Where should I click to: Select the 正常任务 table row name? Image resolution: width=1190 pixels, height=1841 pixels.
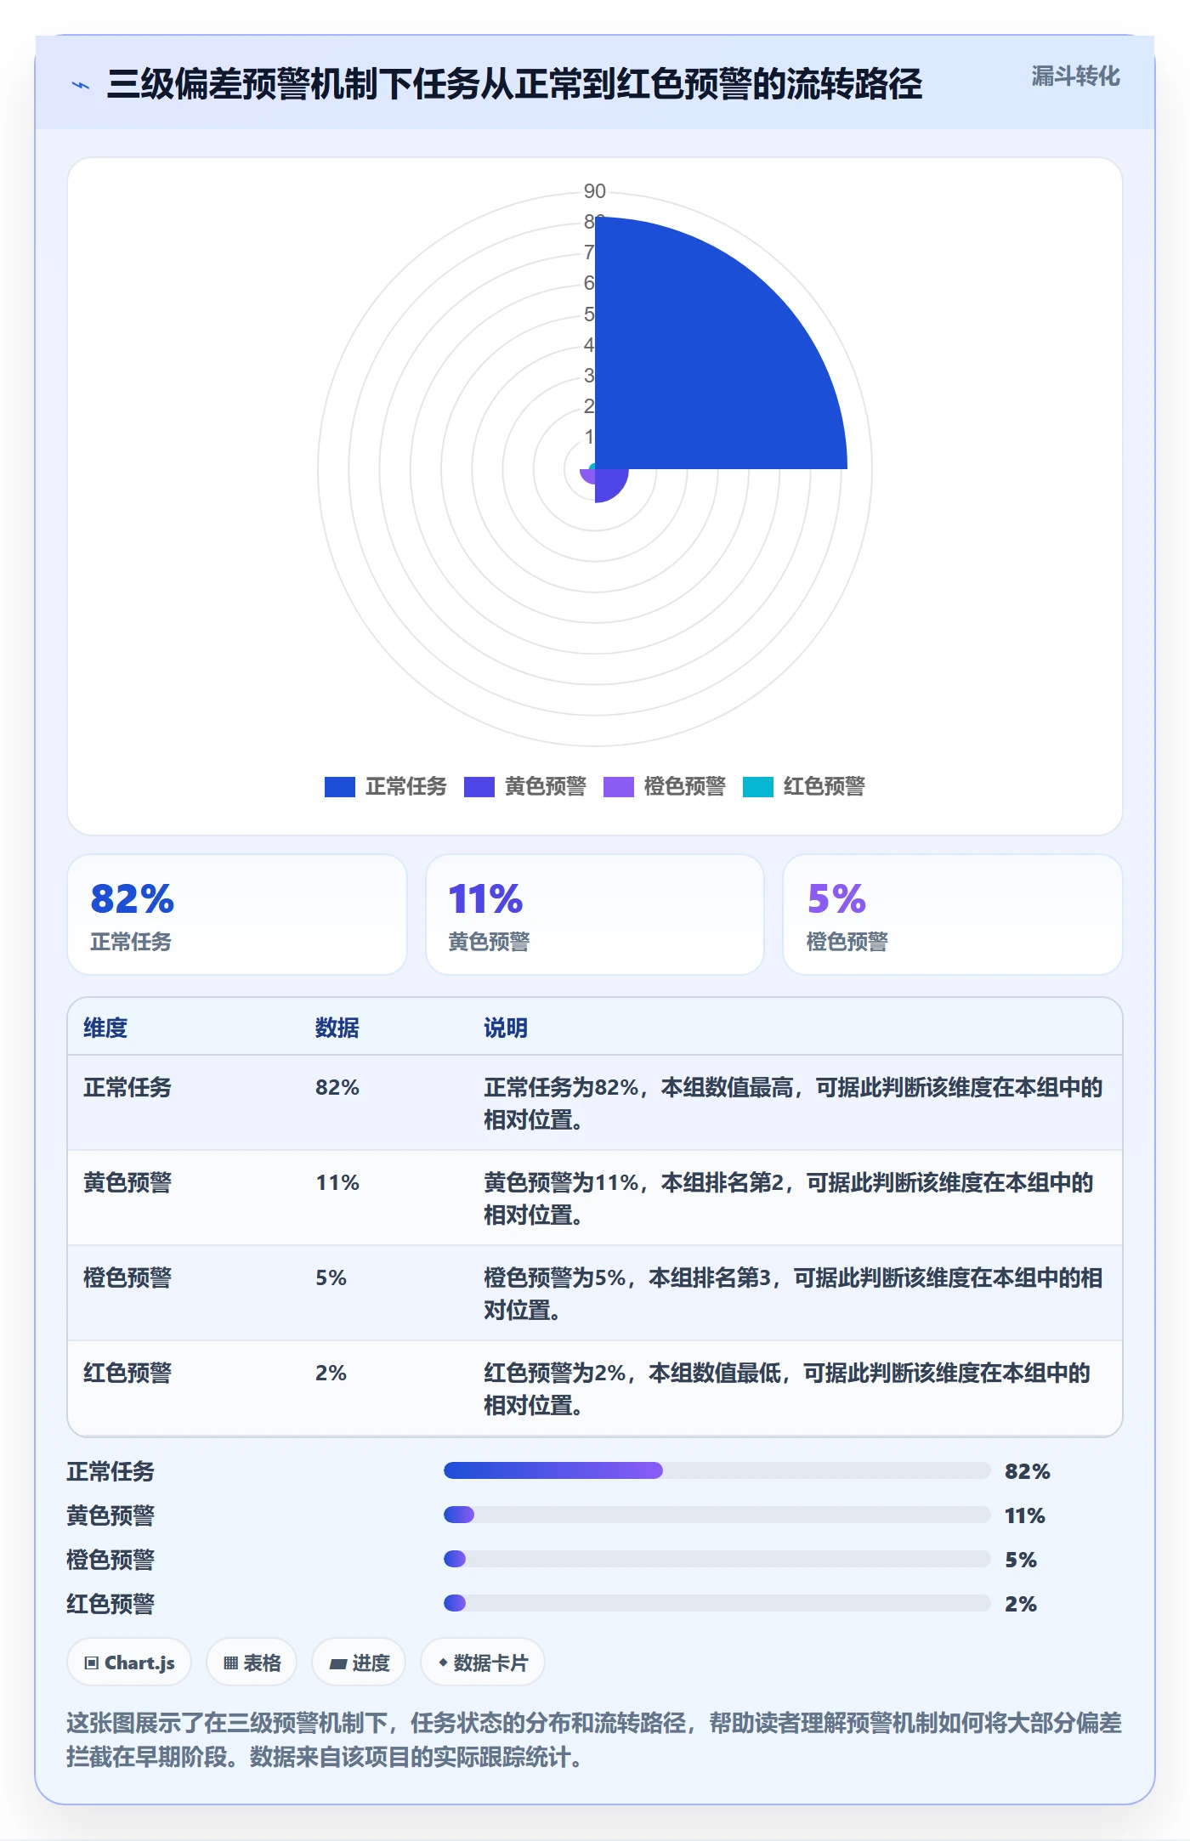click(127, 1087)
